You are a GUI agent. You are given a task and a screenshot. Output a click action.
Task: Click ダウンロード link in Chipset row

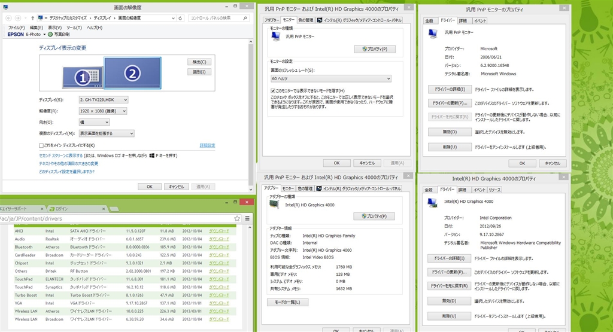click(219, 263)
